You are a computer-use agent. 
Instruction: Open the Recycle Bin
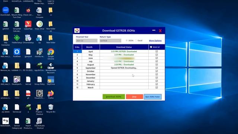51,107
